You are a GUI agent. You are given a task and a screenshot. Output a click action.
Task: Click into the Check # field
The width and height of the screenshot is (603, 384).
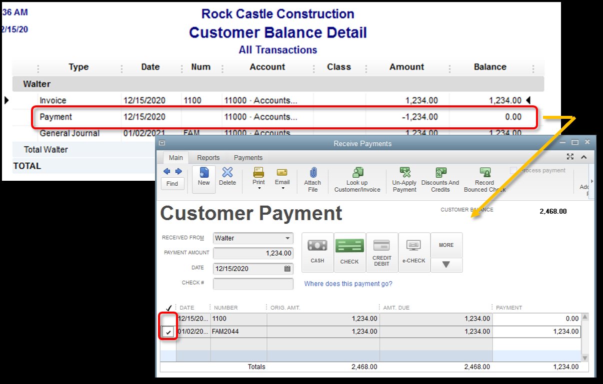(x=253, y=284)
